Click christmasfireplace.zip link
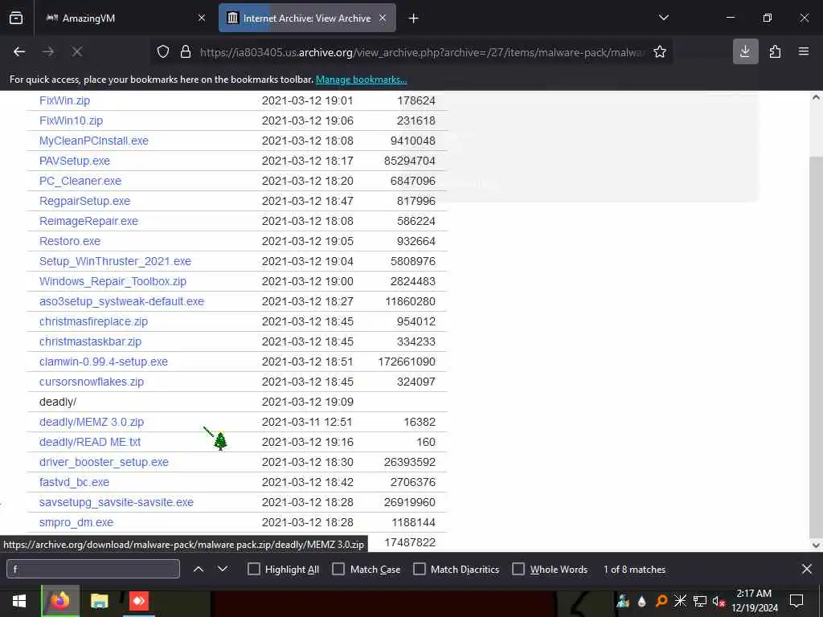 (x=93, y=321)
